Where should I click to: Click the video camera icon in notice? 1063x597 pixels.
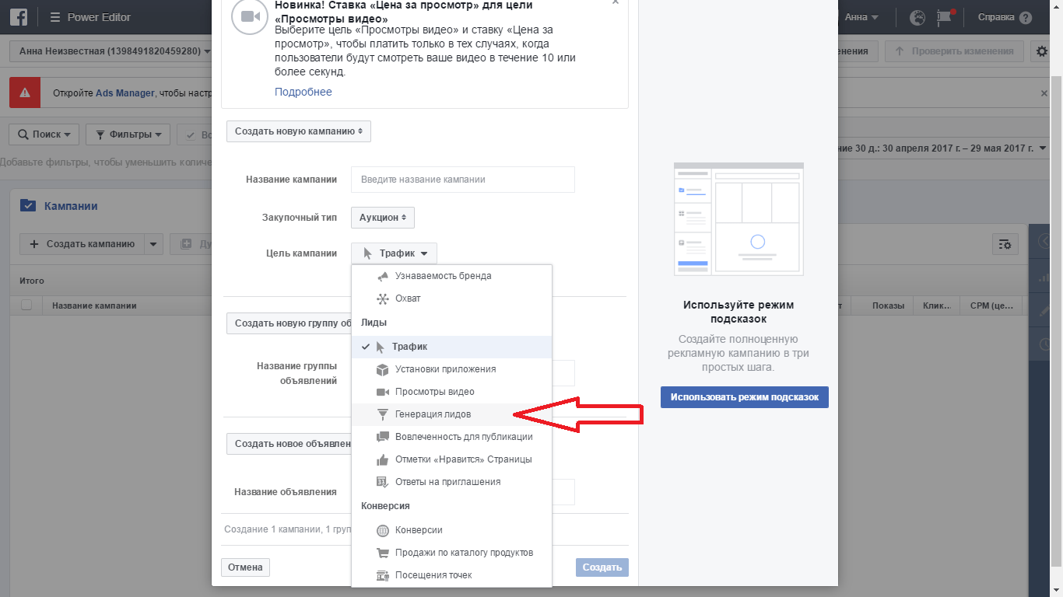[250, 17]
